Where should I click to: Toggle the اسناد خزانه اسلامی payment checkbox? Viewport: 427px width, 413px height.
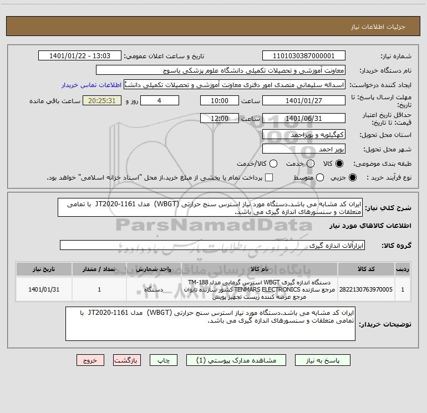tap(269, 177)
